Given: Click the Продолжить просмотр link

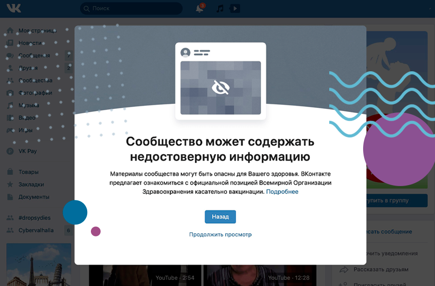Looking at the screenshot, I should [x=220, y=235].
